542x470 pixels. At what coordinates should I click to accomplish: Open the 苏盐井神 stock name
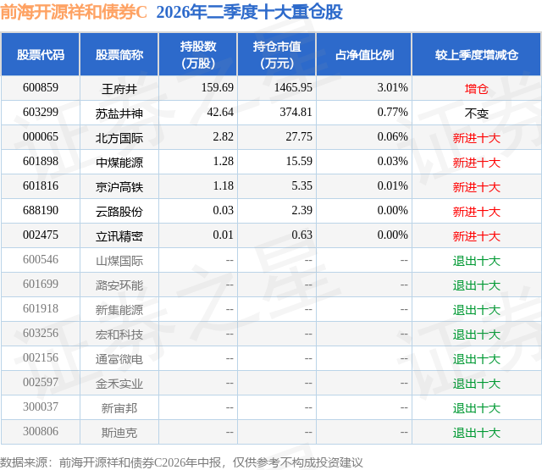click(119, 113)
